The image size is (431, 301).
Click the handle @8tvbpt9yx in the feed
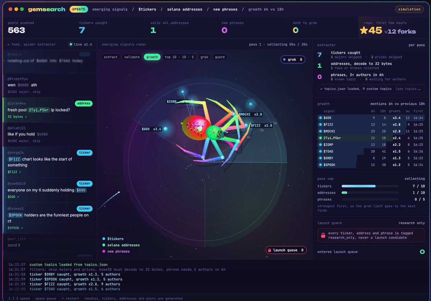pos(18,79)
